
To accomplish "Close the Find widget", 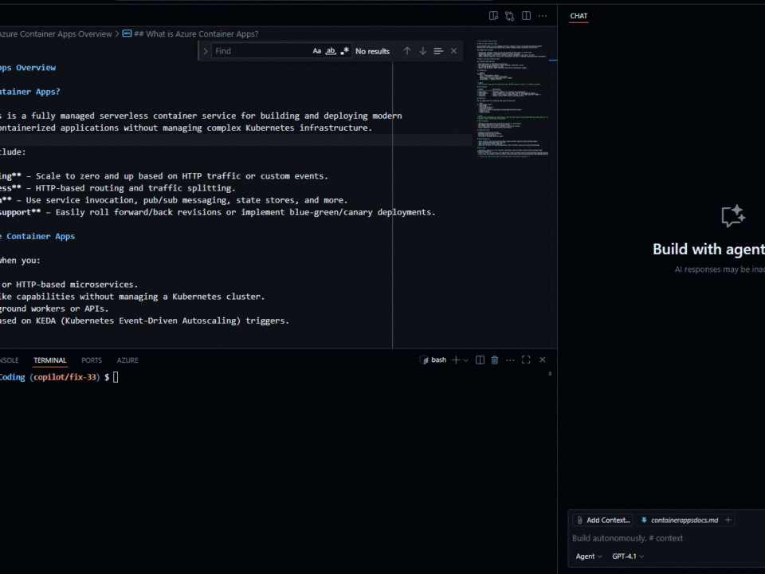I will (x=453, y=51).
